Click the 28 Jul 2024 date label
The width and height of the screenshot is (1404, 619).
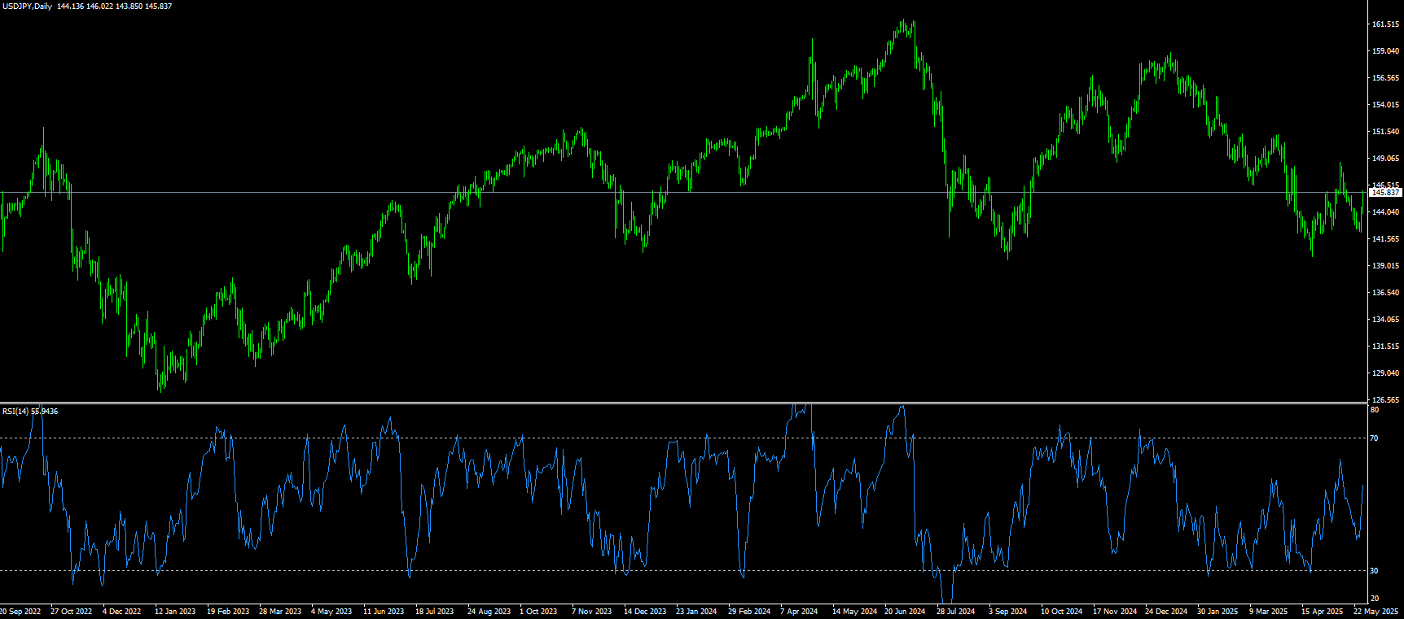(x=955, y=612)
